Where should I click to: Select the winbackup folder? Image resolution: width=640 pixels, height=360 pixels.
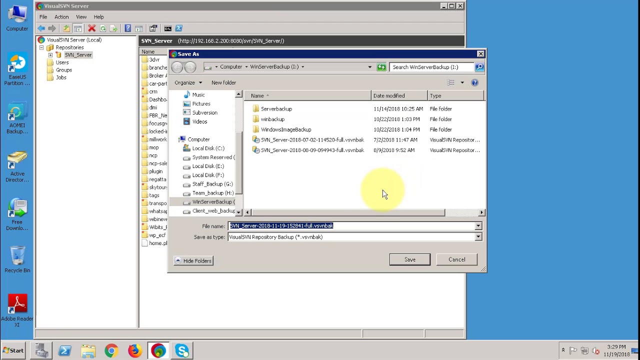(268, 119)
